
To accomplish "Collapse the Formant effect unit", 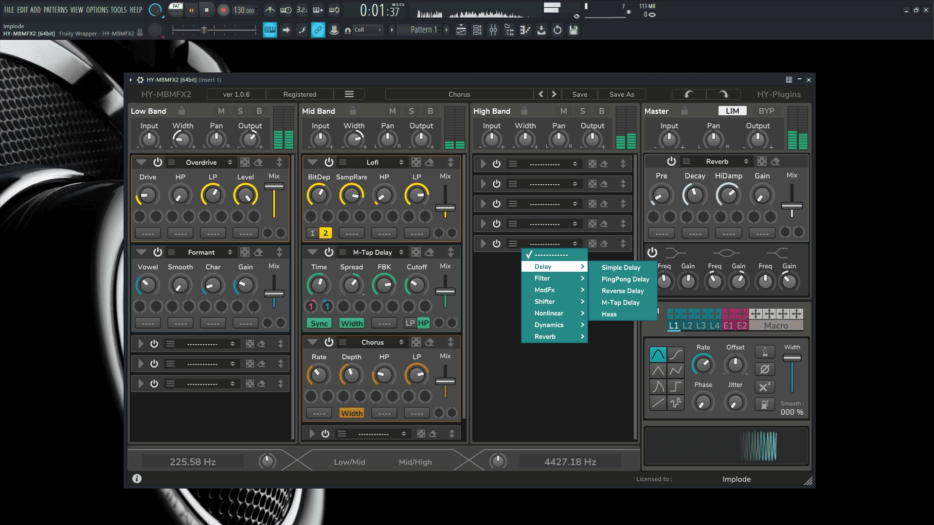I will coord(142,252).
